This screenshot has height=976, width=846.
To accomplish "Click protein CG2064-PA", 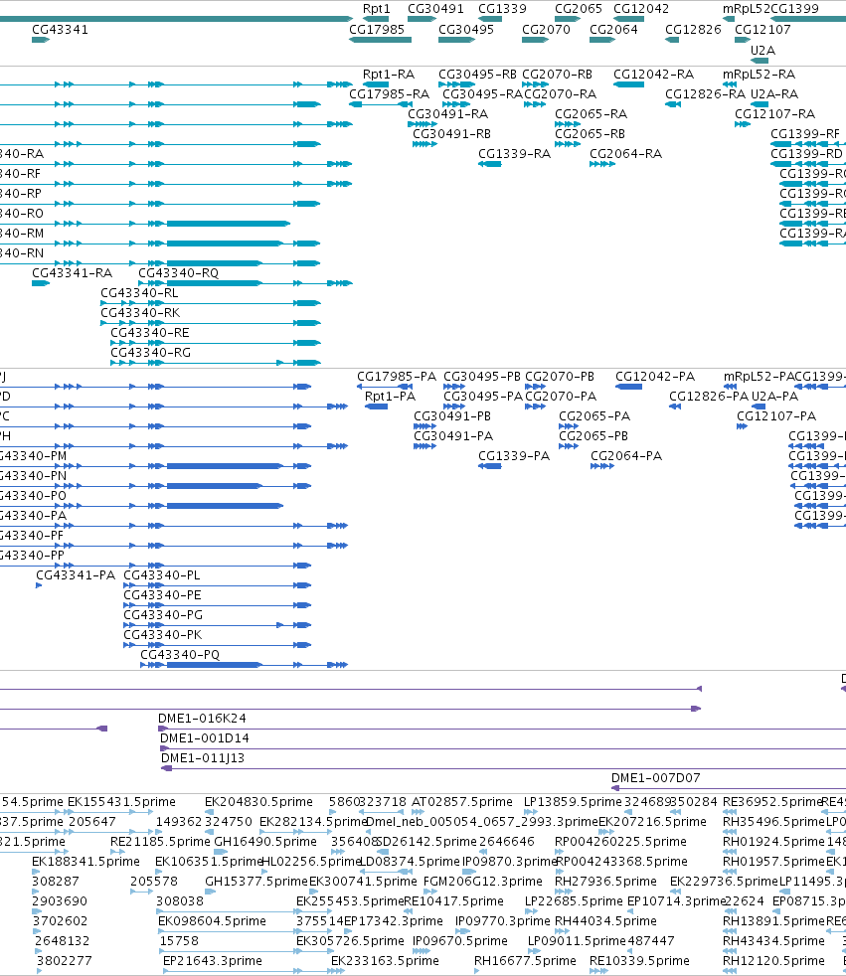I will 626,456.
